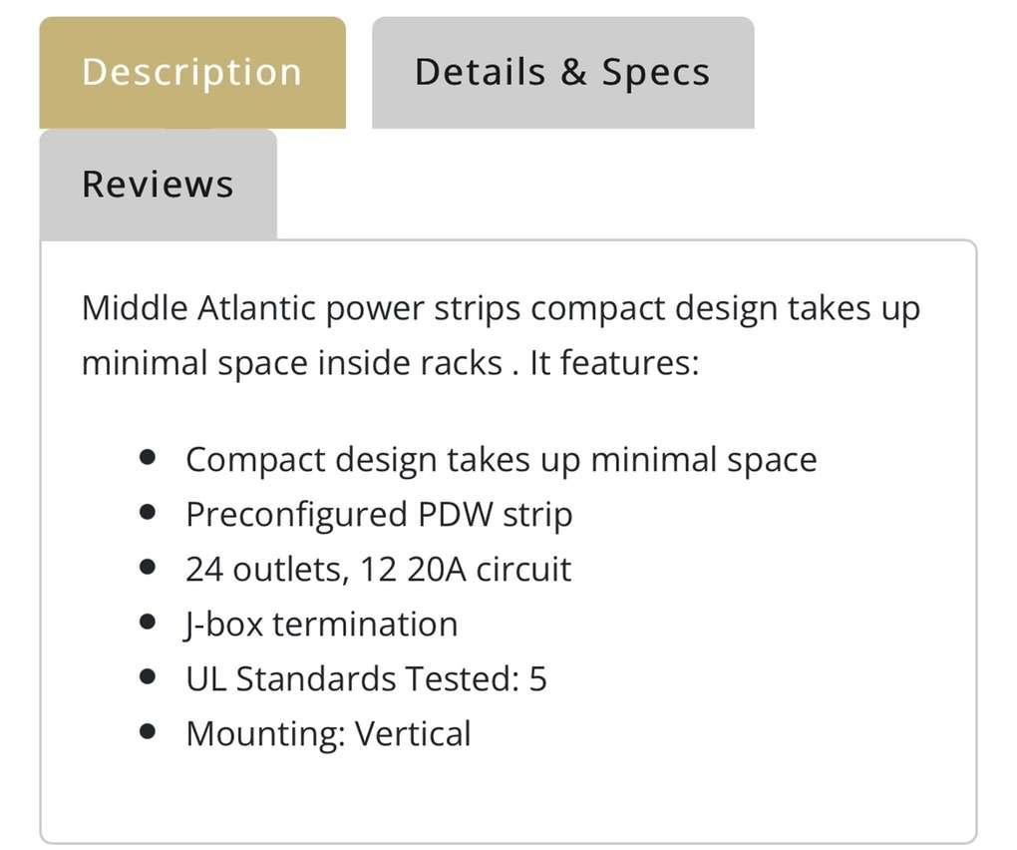Click the 24 outlets, 12 20A circuit line
Image resolution: width=1017 pixels, height=850 pixels.
pos(378,570)
